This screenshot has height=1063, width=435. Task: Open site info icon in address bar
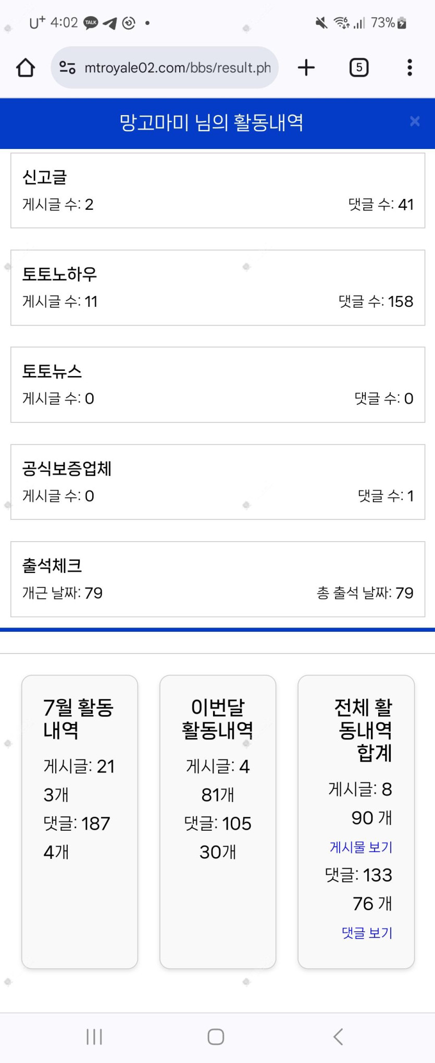coord(68,68)
